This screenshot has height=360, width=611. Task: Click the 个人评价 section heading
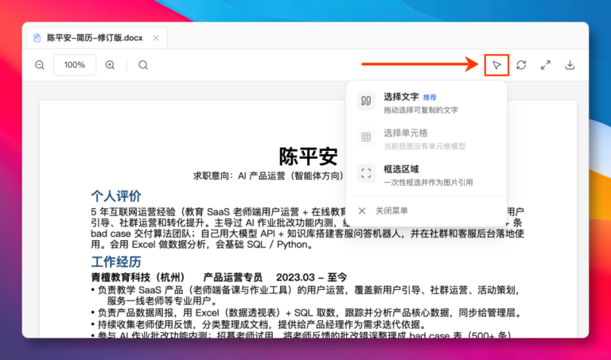coord(116,195)
